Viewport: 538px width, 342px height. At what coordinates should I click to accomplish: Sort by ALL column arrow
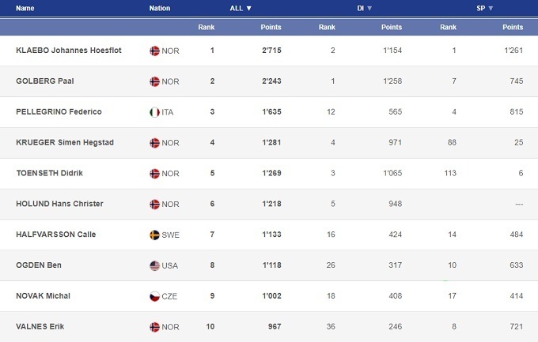[248, 8]
